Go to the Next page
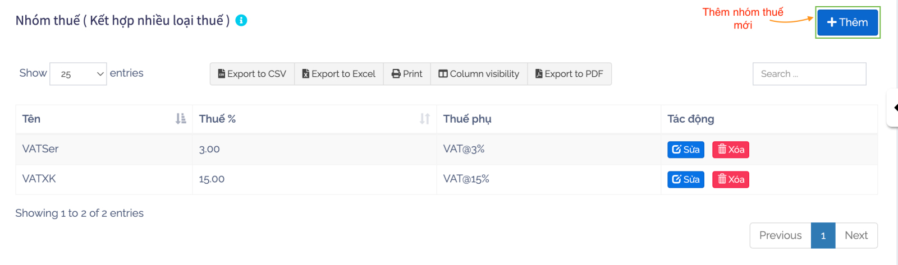Screen dimensions: 898x265 tap(856, 235)
